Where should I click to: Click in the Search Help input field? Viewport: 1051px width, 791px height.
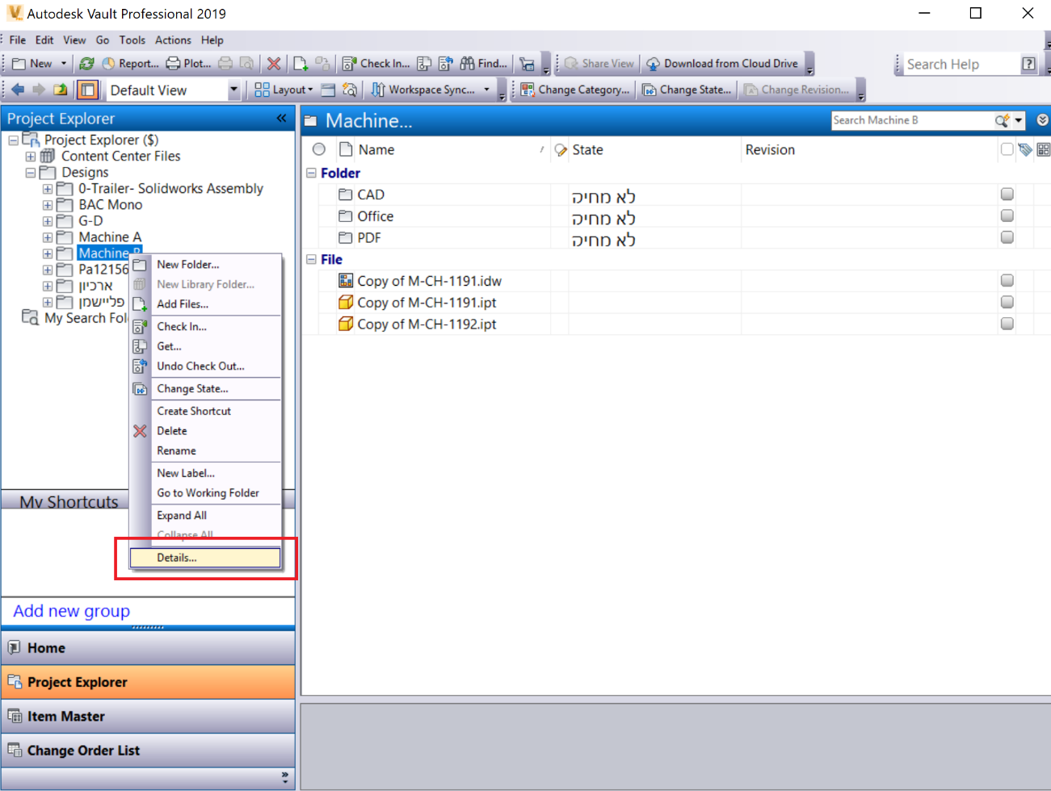[x=960, y=64]
